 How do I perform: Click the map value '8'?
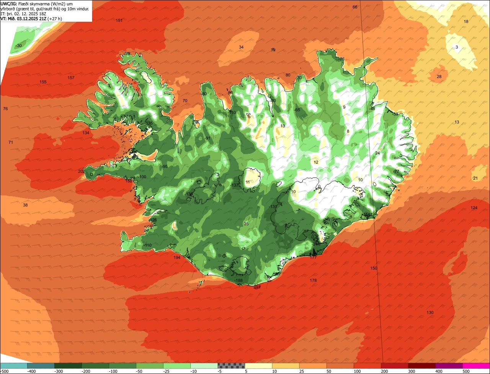pyautogui.click(x=348, y=131)
